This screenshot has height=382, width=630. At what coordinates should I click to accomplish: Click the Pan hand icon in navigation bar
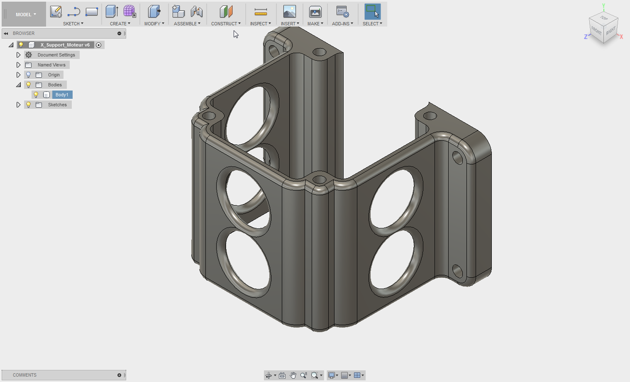tap(293, 375)
